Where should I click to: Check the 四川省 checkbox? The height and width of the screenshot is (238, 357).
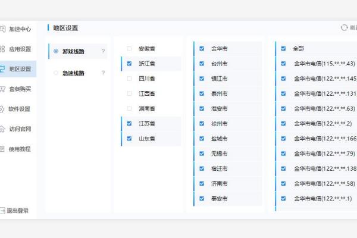[x=129, y=79]
